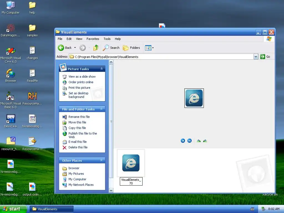Click the Microsoft Visual C++ 6.0 icon
Viewport: 284px width, 213px height.
coord(11,55)
